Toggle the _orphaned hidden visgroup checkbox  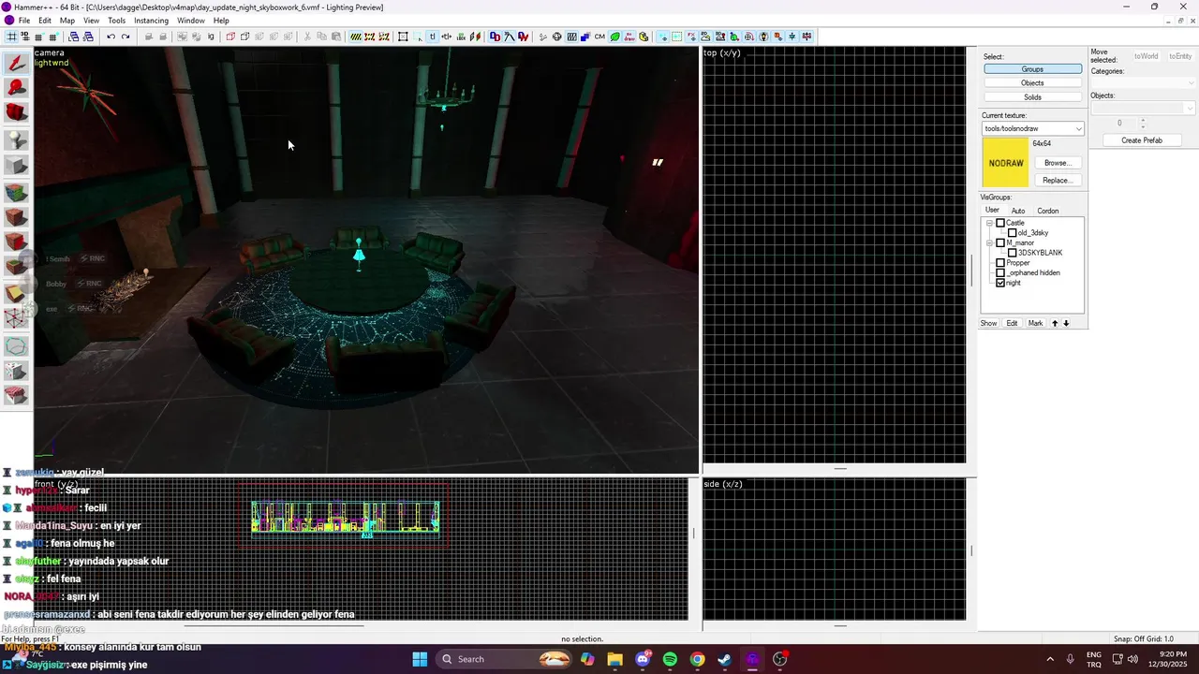point(1000,272)
